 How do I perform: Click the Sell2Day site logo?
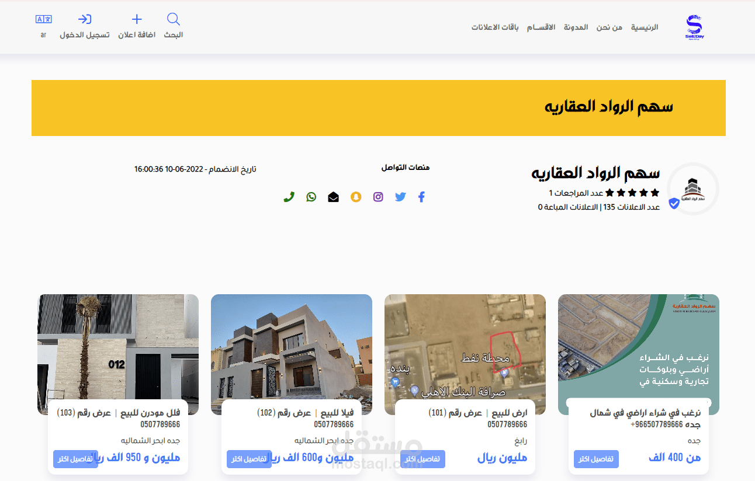(694, 27)
